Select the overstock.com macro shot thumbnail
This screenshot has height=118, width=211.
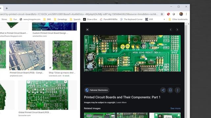point(62,55)
